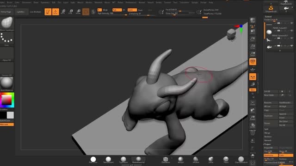The height and width of the screenshot is (166, 296).
Task: Select the DamStandard brush at bottom
Action: click(241, 160)
